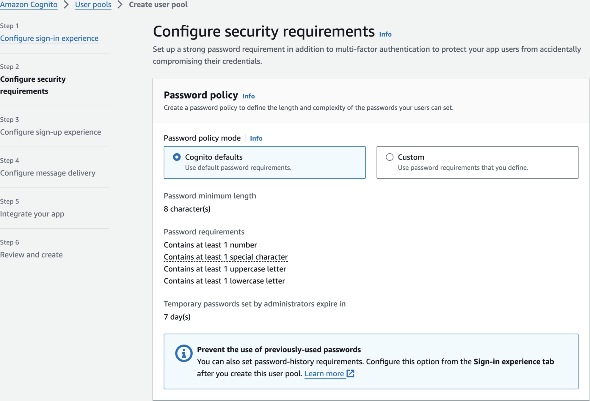The width and height of the screenshot is (590, 401).
Task: Open Info link next to page title
Action: [x=385, y=34]
